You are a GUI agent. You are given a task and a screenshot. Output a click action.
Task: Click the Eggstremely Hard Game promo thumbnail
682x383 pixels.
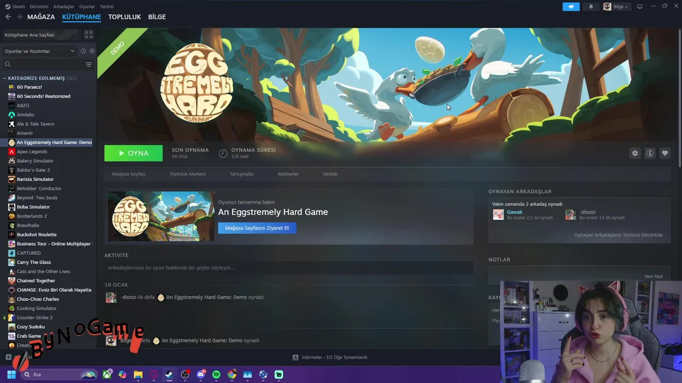click(161, 217)
